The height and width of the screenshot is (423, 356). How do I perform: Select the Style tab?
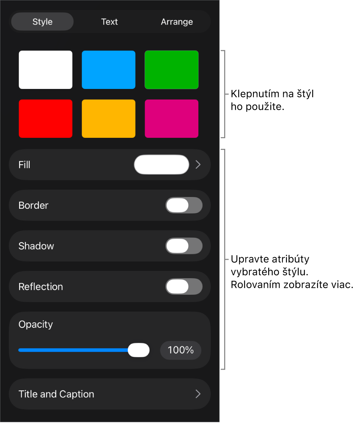point(42,22)
